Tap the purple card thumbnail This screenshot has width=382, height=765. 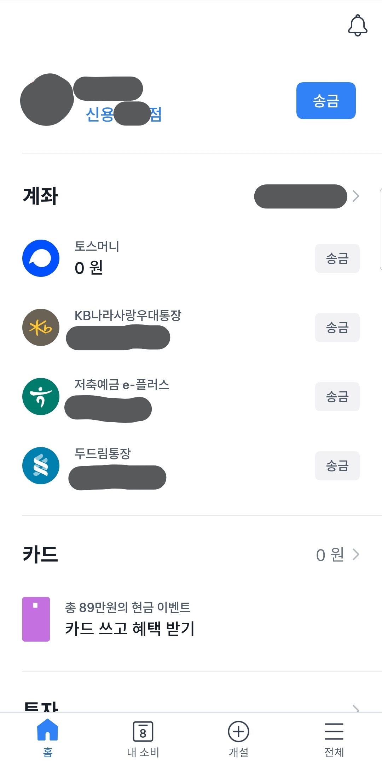[x=36, y=619]
